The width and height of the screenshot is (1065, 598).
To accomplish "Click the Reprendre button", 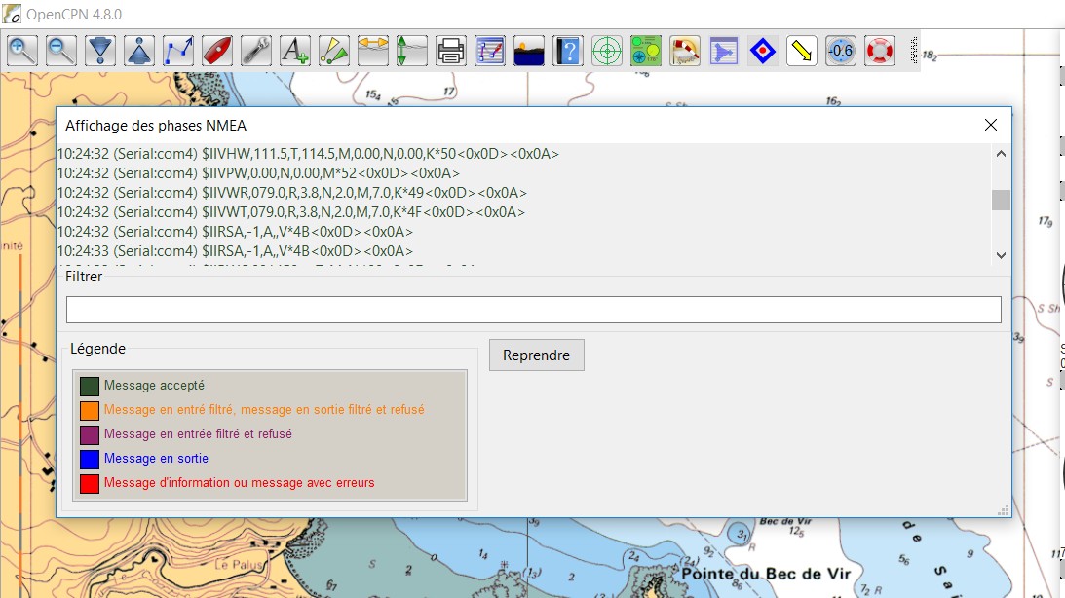I will click(537, 355).
